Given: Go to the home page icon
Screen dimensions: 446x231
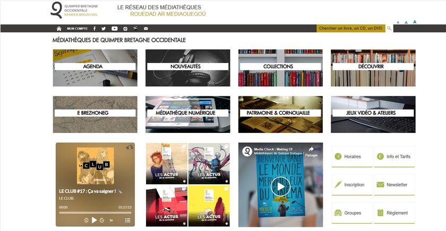Looking at the screenshot, I should pos(59,29).
